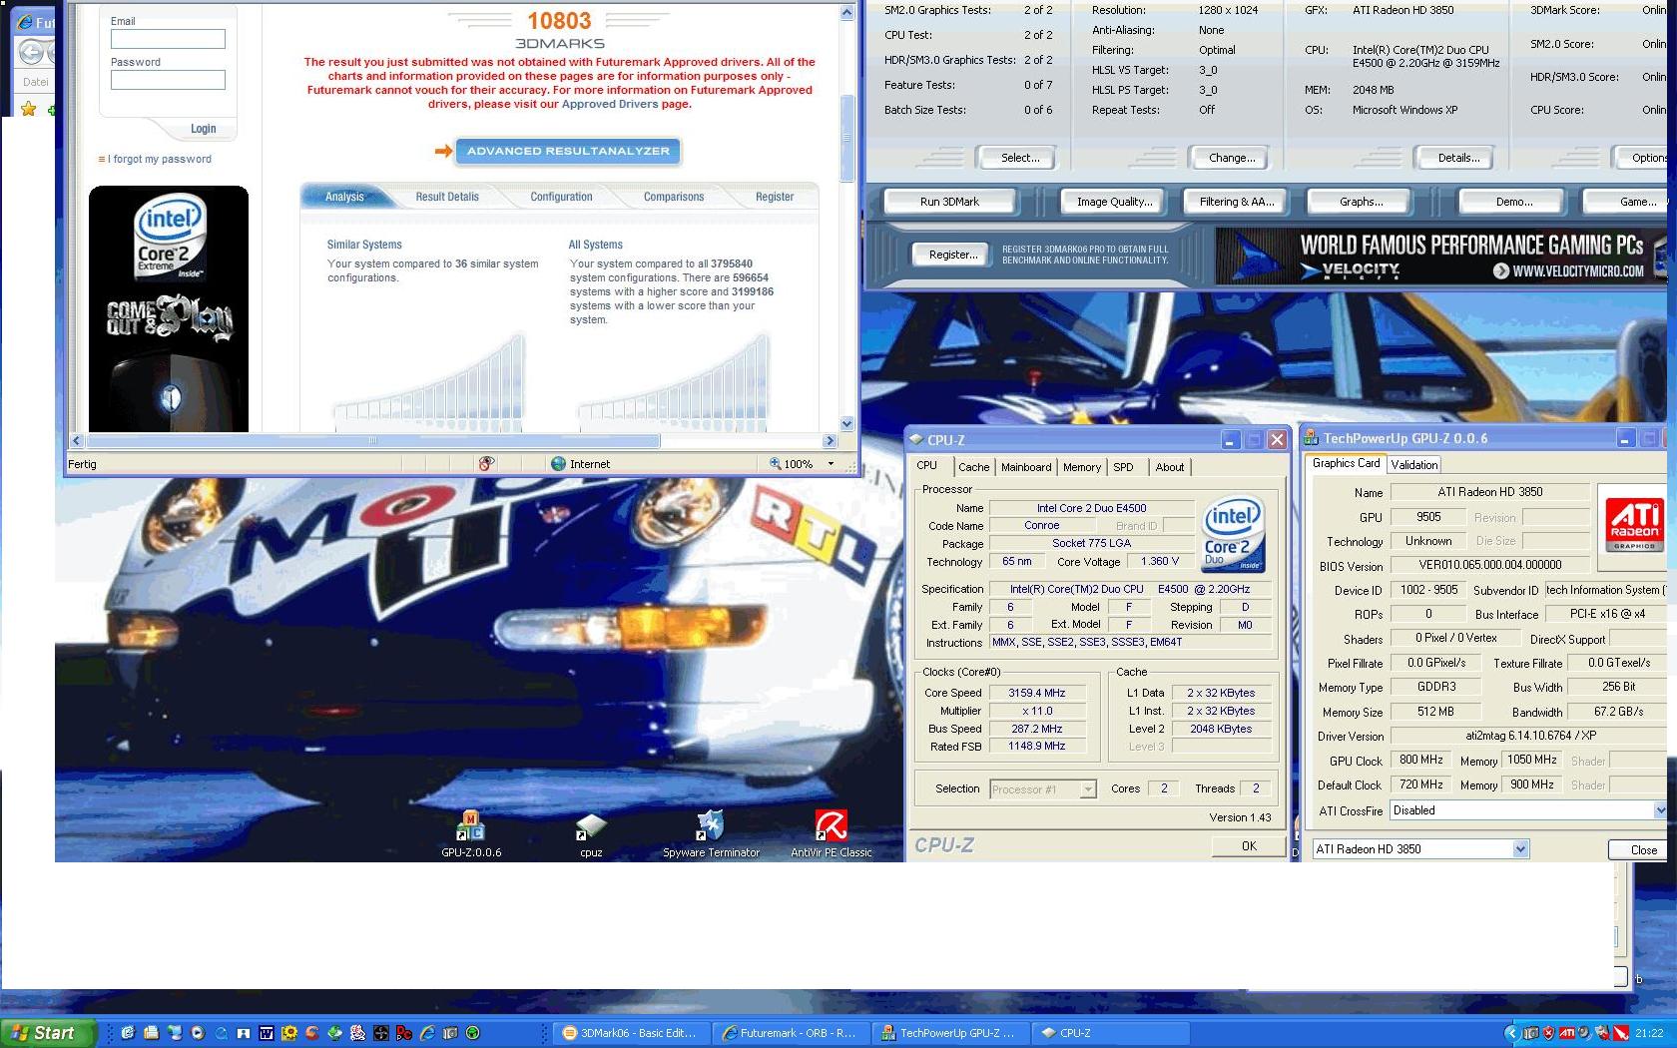The height and width of the screenshot is (1048, 1677).
Task: Select Graphics Card tab in GPU-Z
Action: click(1346, 463)
